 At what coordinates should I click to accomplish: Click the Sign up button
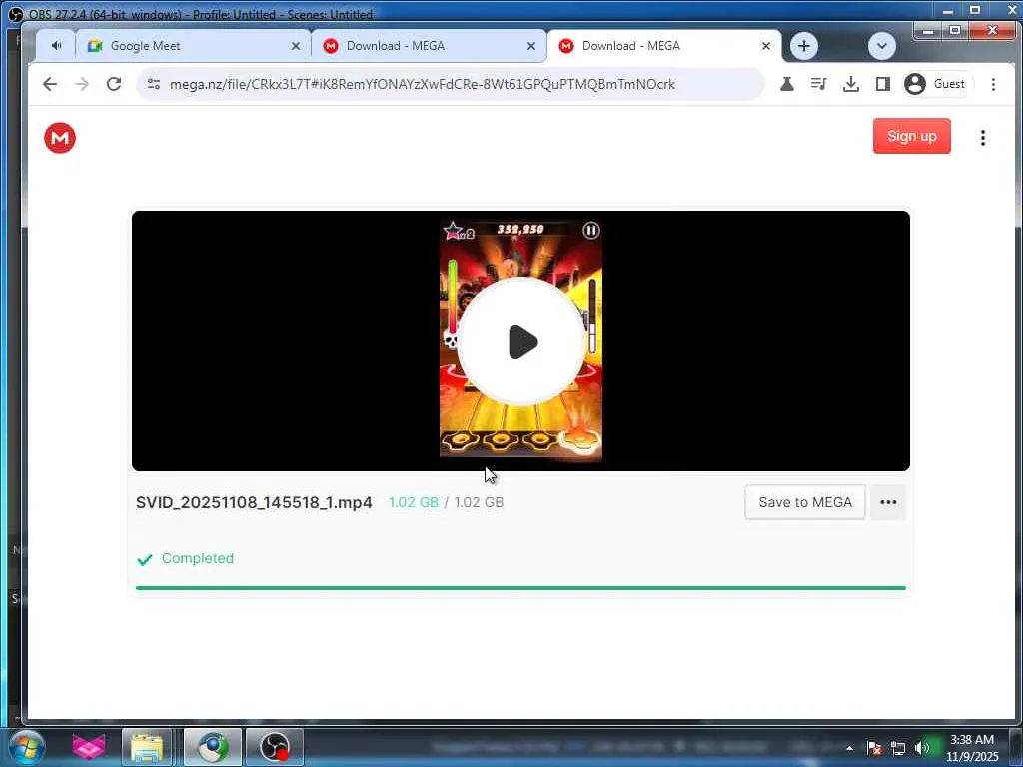click(911, 136)
